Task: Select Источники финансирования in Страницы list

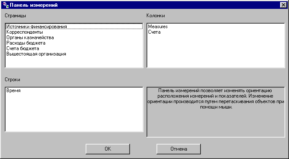Action: (x=74, y=26)
